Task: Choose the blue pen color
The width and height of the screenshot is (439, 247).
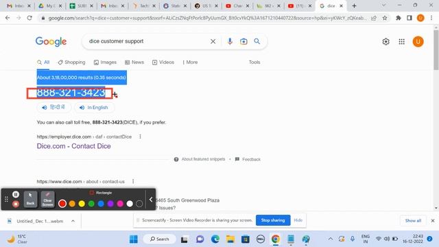Action: pos(101,204)
